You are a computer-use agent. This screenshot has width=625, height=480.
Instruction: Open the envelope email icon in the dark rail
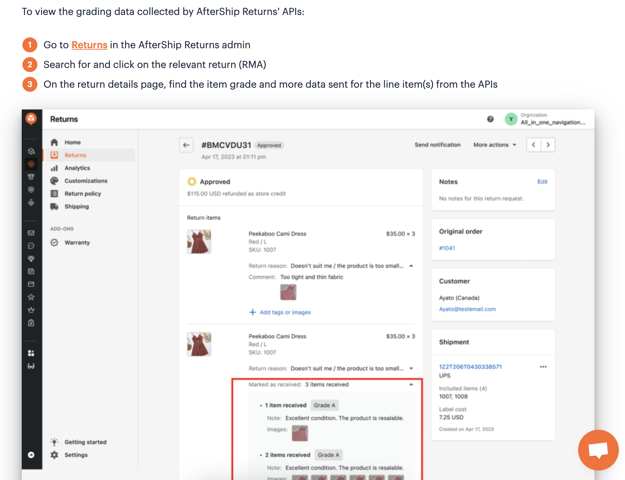click(x=31, y=233)
